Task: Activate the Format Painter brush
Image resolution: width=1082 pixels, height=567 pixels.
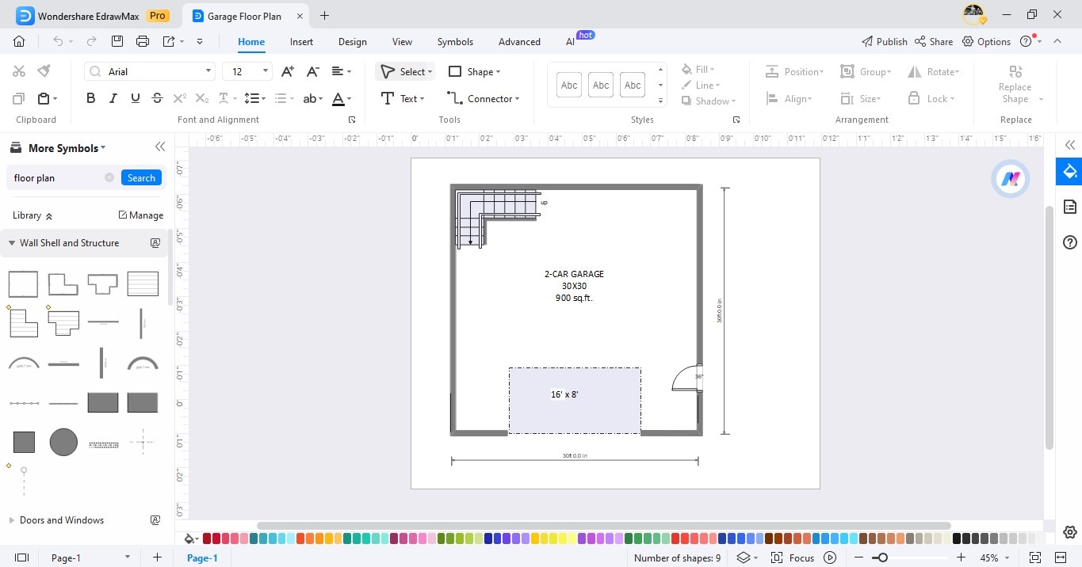Action: click(x=44, y=71)
